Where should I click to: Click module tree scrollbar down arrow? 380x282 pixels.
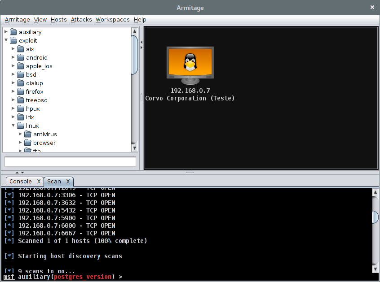pyautogui.click(x=135, y=148)
